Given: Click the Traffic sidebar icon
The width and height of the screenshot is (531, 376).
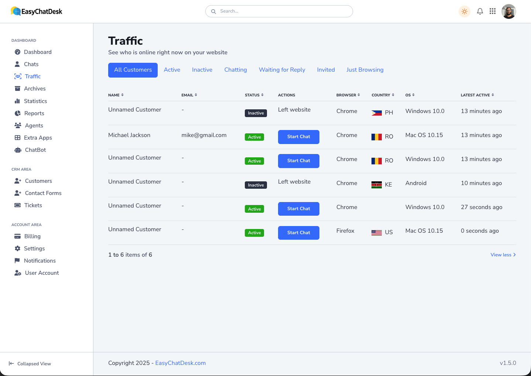Looking at the screenshot, I should tap(18, 76).
